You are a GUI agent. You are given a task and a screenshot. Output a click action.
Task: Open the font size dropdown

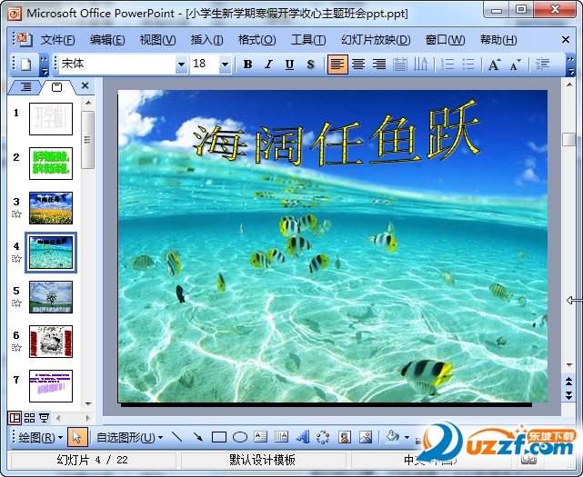(x=225, y=65)
